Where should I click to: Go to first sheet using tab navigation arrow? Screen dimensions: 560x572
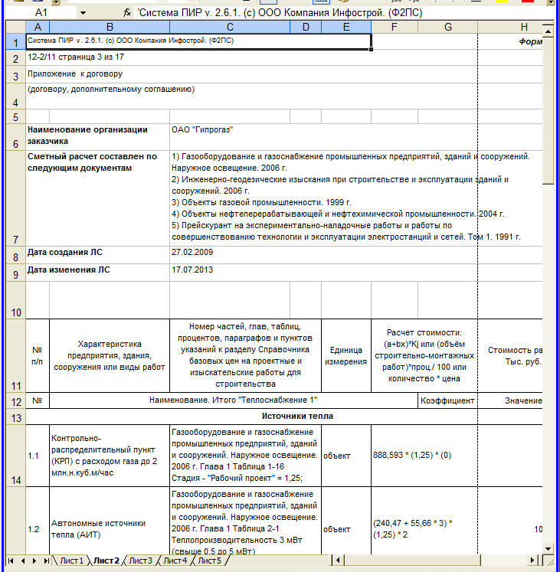click(10, 561)
